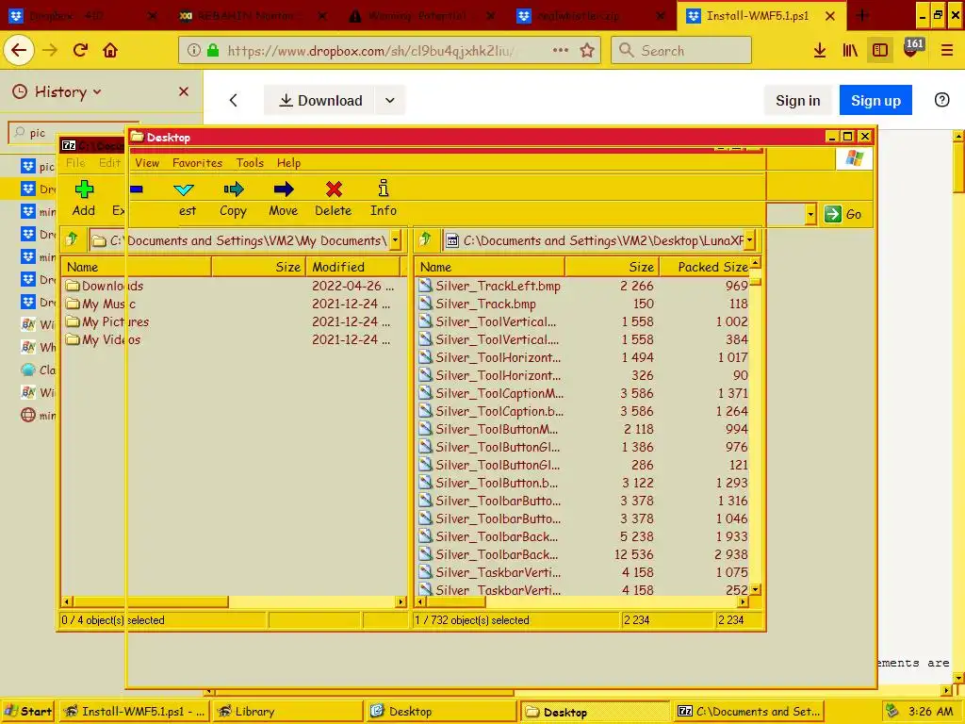Switch to 7-Zip taskbar button
This screenshot has width=965, height=724.
click(x=749, y=711)
